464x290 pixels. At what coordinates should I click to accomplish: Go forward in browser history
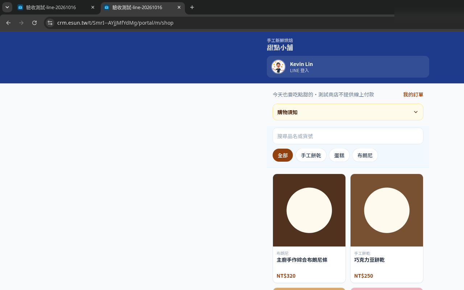tap(21, 23)
